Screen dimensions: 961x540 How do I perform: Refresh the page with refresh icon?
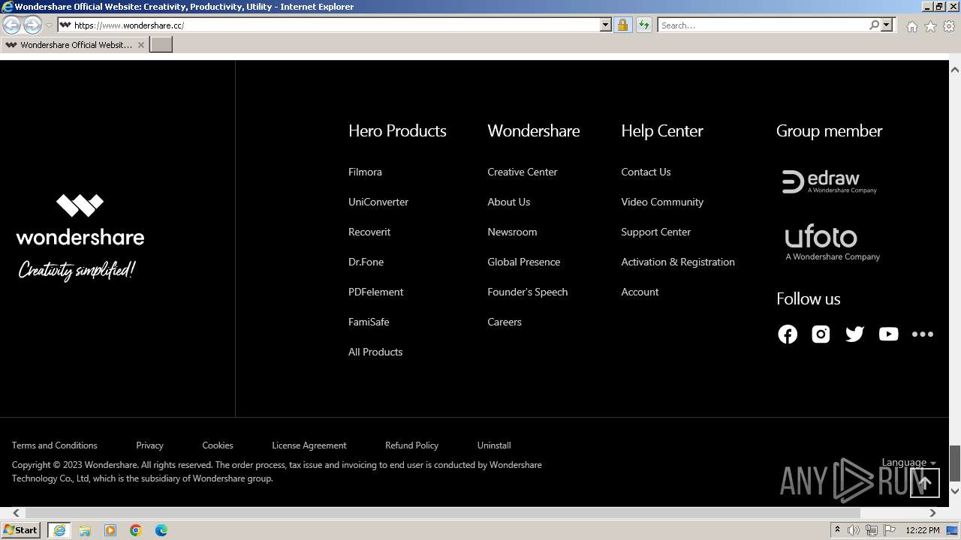[643, 25]
